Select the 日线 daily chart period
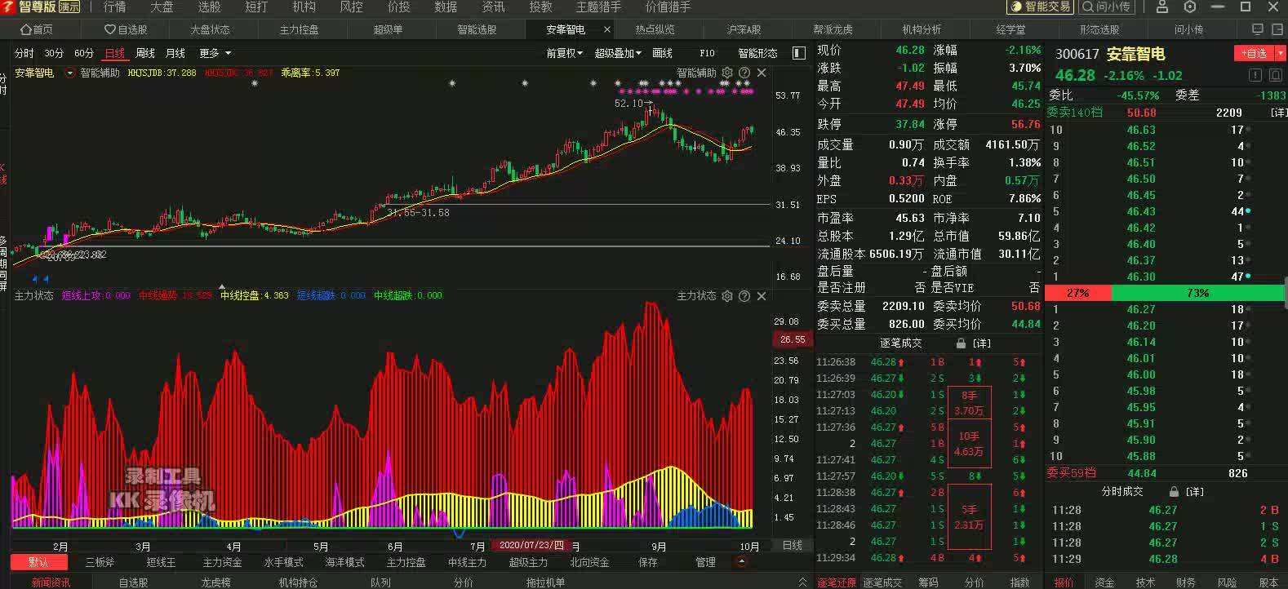Viewport: 1288px width, 589px height. pos(114,53)
